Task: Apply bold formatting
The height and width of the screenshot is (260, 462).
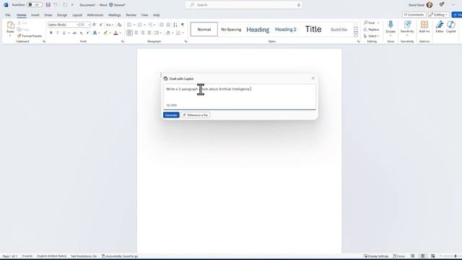Action: point(51,32)
